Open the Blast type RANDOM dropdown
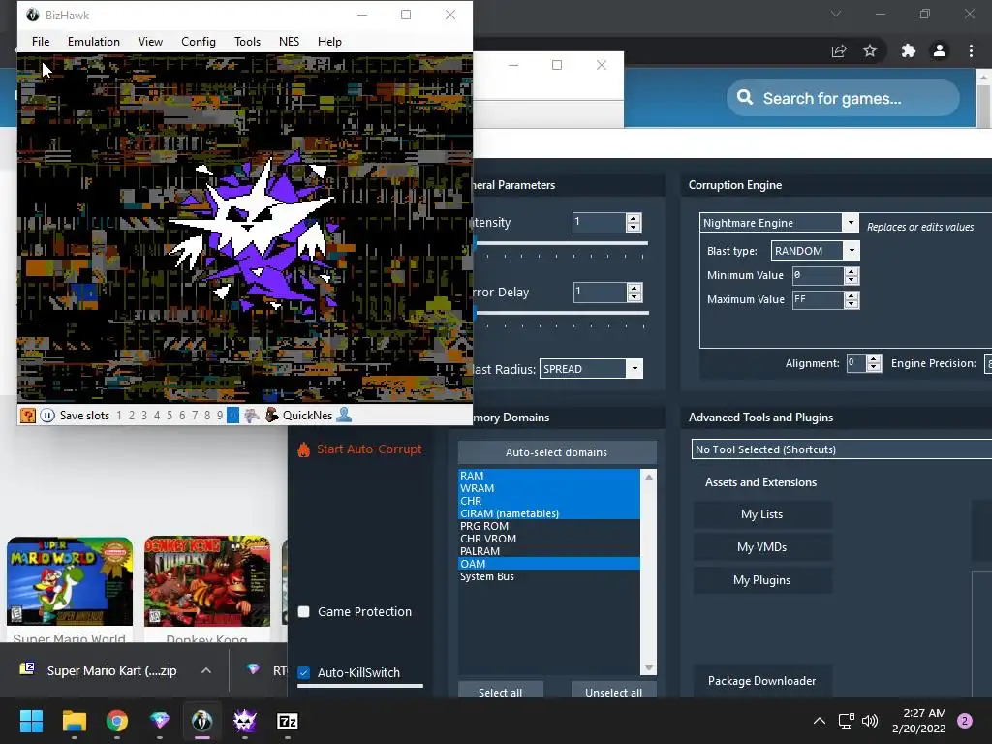 (x=852, y=251)
